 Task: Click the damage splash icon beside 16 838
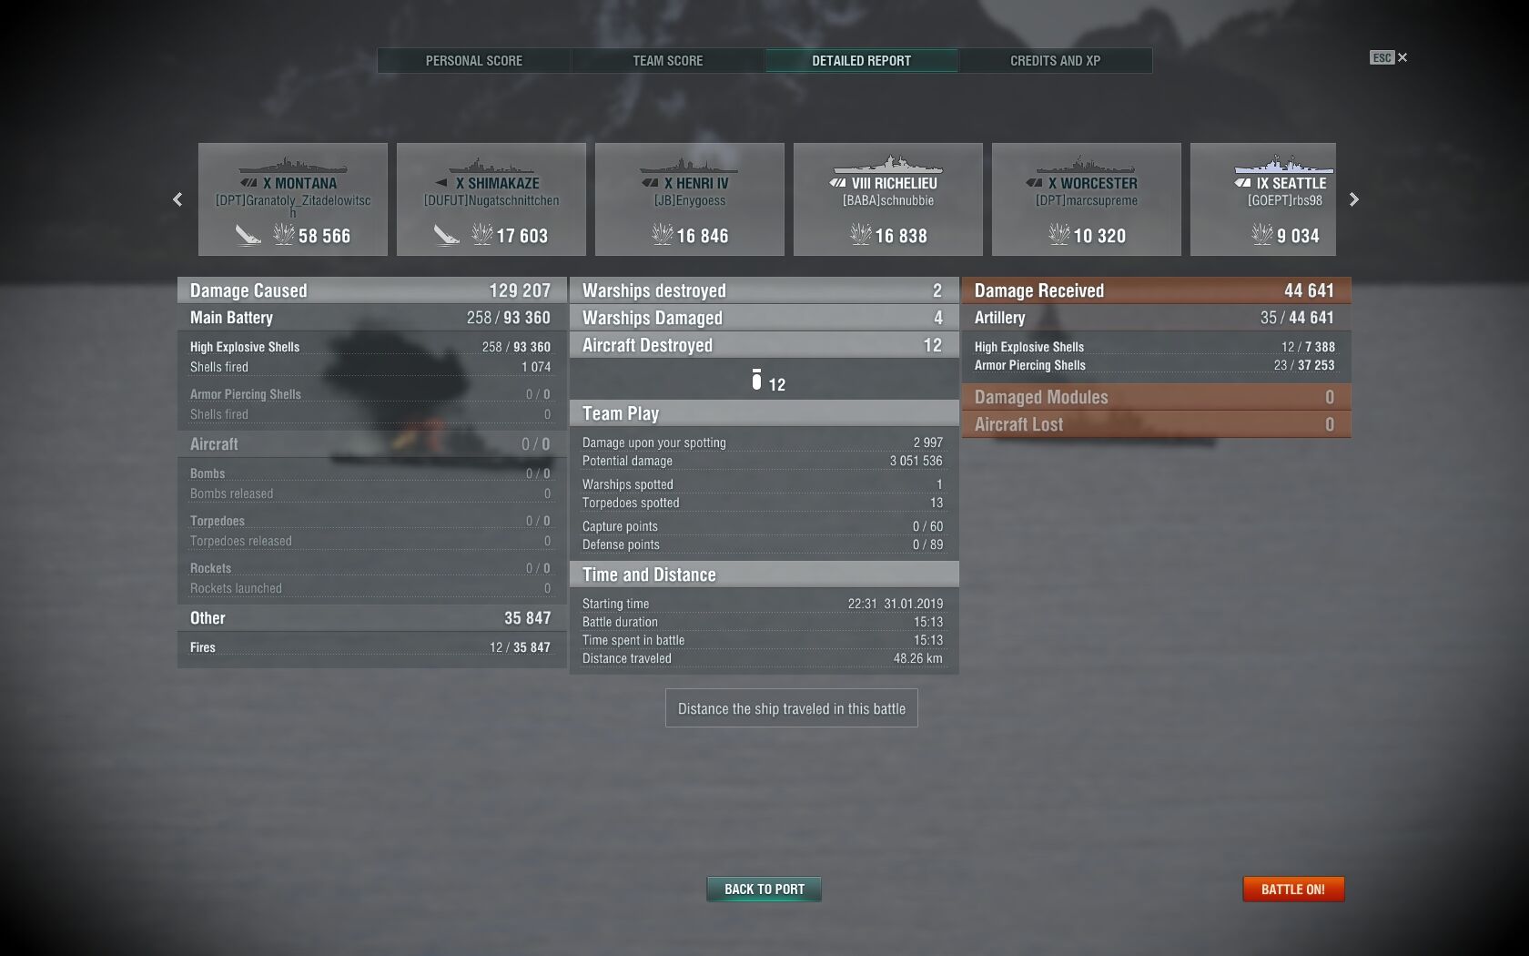click(860, 235)
